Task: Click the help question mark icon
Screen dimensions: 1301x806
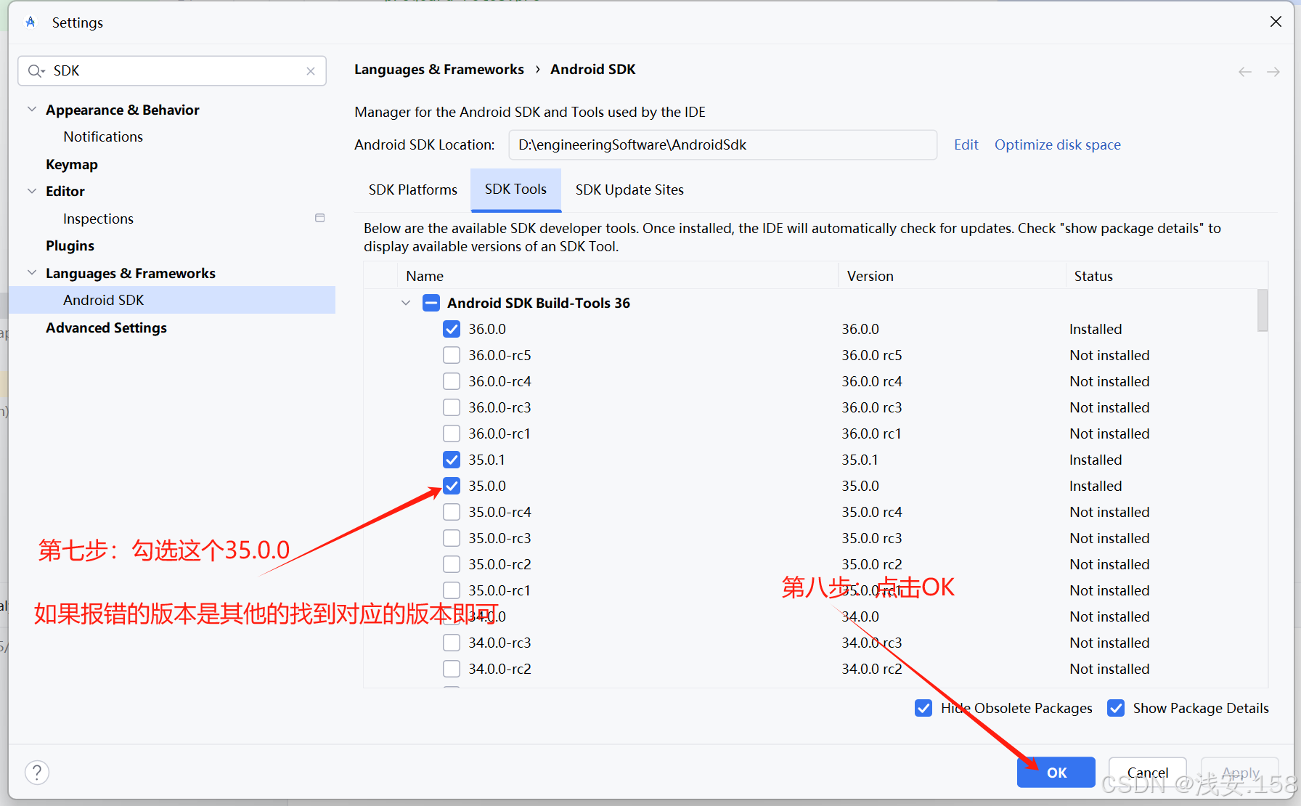Action: pyautogui.click(x=37, y=772)
